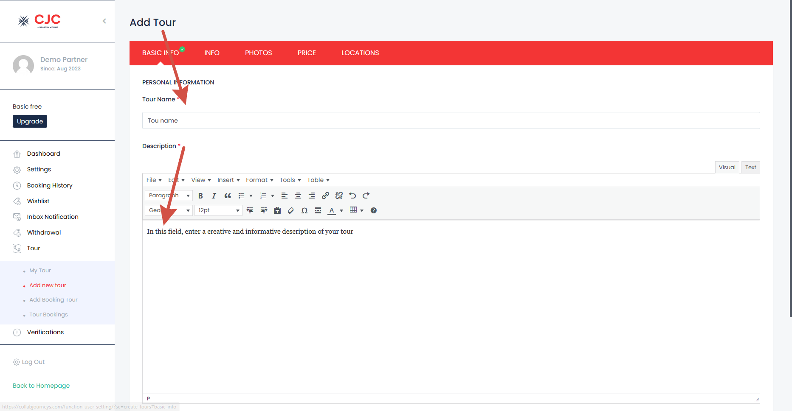Click the paste as text clipboard icon
This screenshot has height=411, width=792.
coord(277,210)
